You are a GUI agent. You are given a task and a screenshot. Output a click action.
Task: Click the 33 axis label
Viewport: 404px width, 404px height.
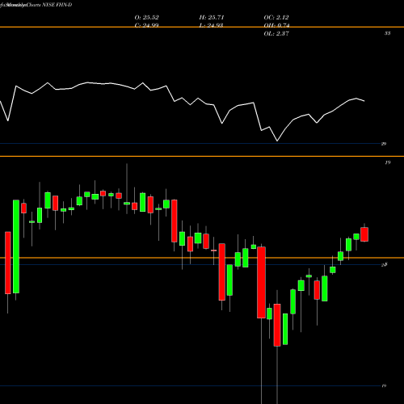(387, 33)
